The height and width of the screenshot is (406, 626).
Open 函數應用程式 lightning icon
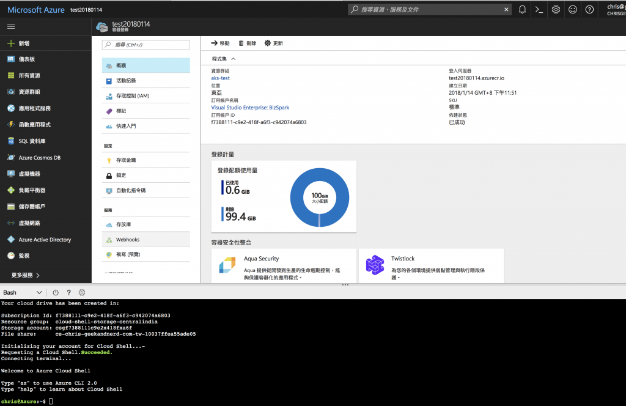point(11,125)
